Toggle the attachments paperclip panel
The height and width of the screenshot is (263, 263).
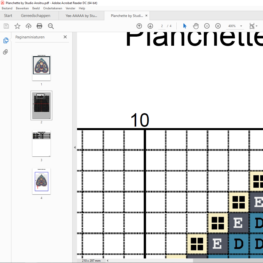pyautogui.click(x=6, y=52)
